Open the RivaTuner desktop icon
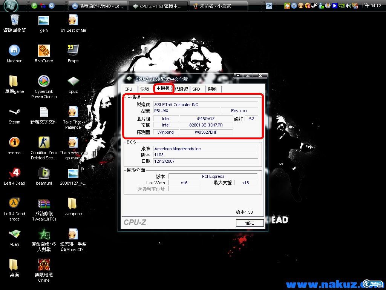 tap(44, 51)
